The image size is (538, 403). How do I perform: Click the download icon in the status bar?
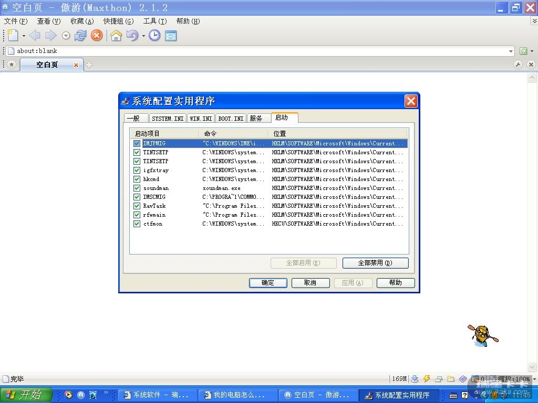(x=415, y=379)
